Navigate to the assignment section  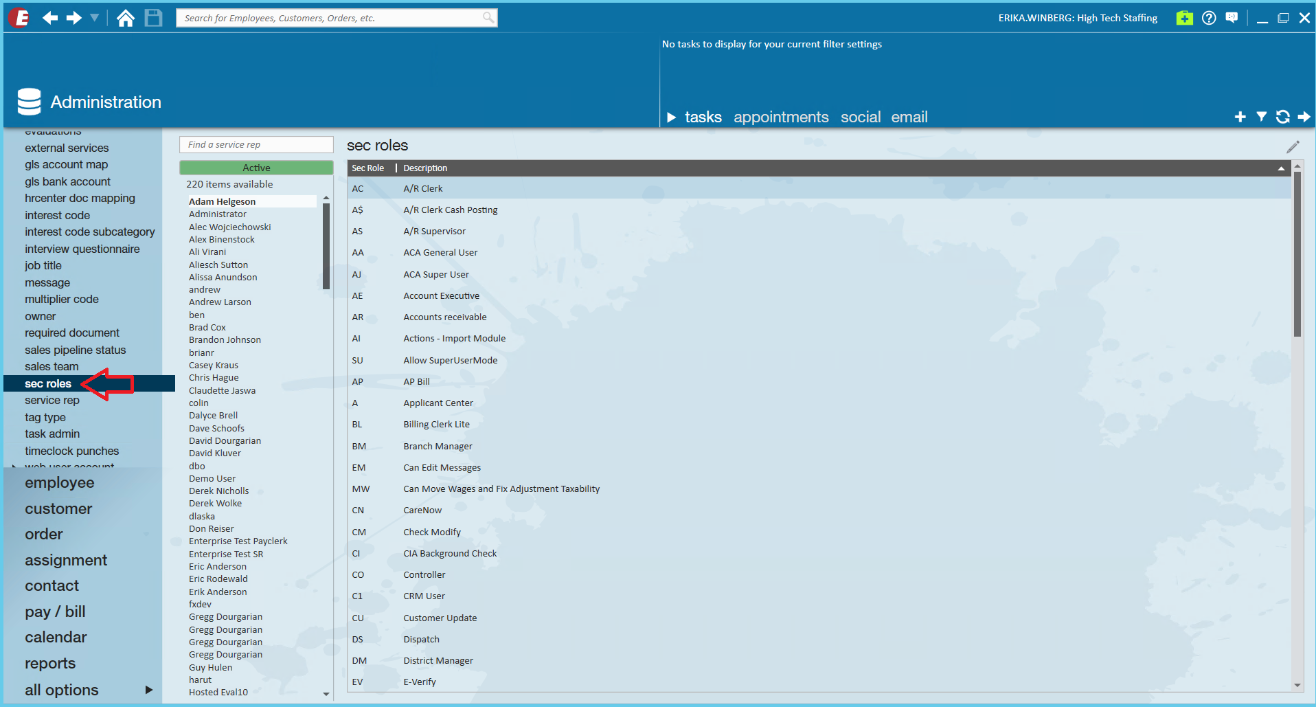66,561
